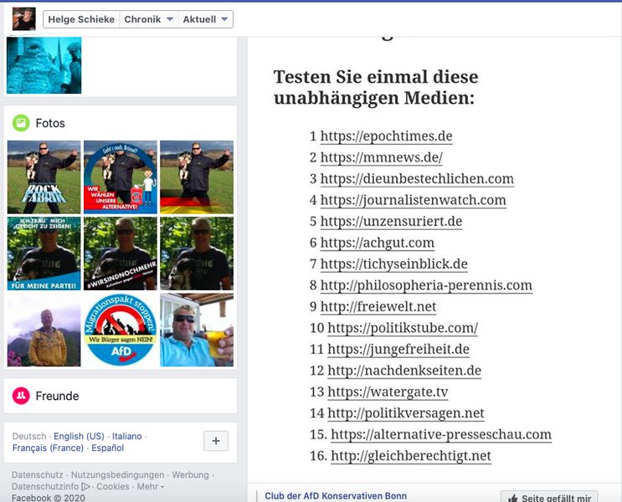
Task: Open the Club der AfD Konservativen Bonn page
Action: pos(336,496)
